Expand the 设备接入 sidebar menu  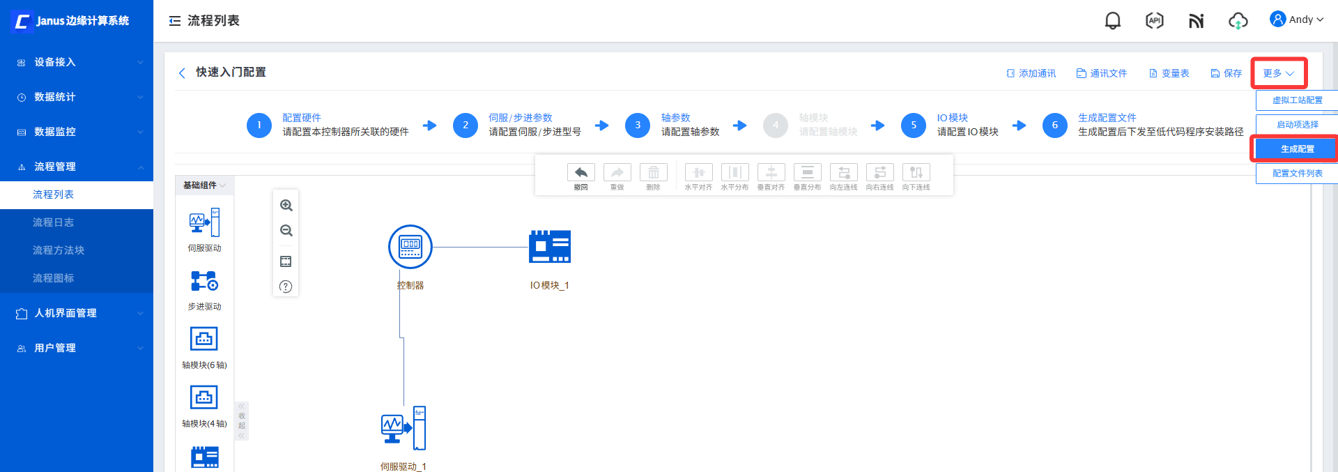point(77,62)
